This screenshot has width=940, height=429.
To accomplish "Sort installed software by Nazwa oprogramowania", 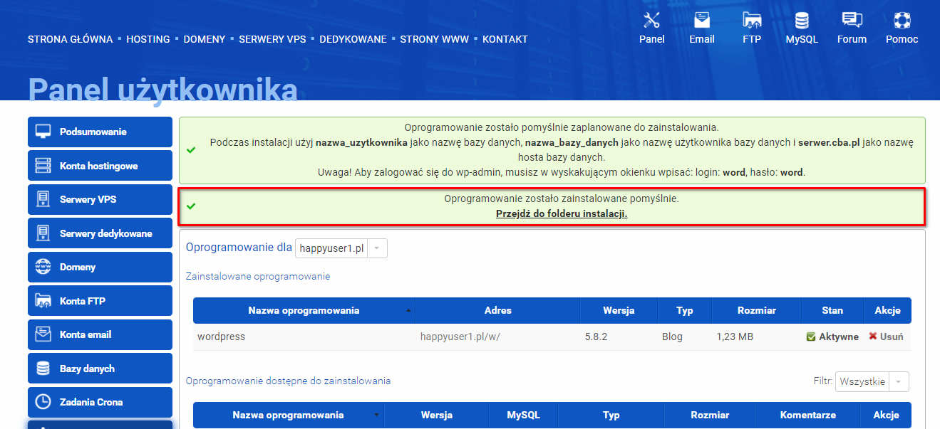I will point(304,310).
